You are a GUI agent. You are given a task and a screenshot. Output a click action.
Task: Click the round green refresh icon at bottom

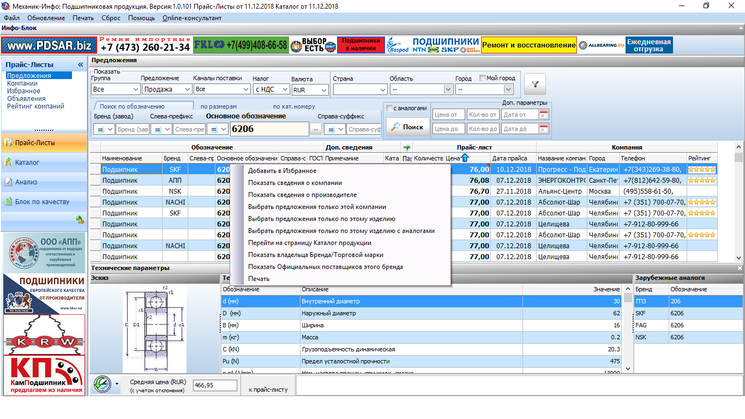[x=102, y=384]
